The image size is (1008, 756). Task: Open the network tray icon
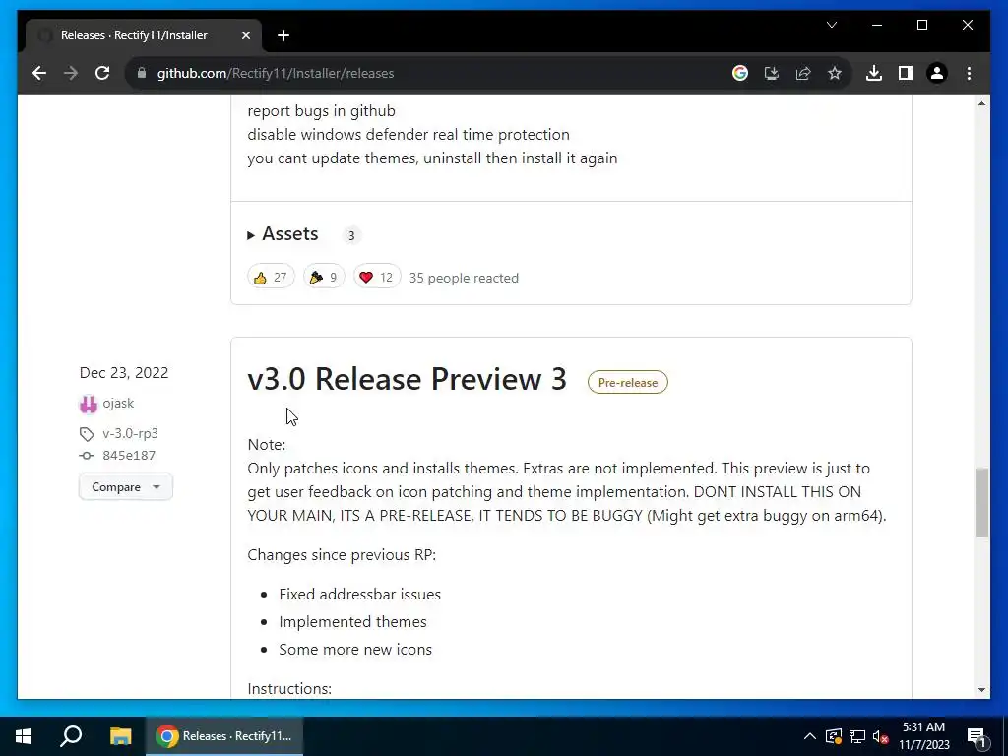[857, 736]
